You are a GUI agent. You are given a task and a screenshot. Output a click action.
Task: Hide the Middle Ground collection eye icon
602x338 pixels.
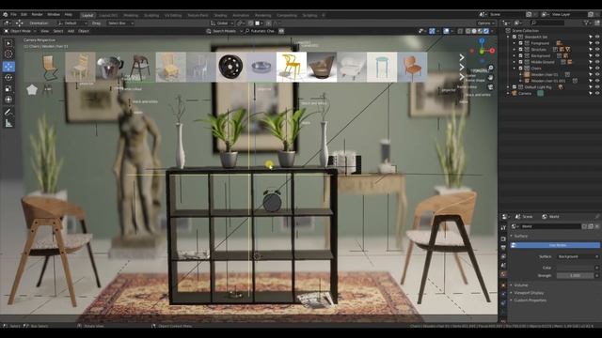(597, 62)
